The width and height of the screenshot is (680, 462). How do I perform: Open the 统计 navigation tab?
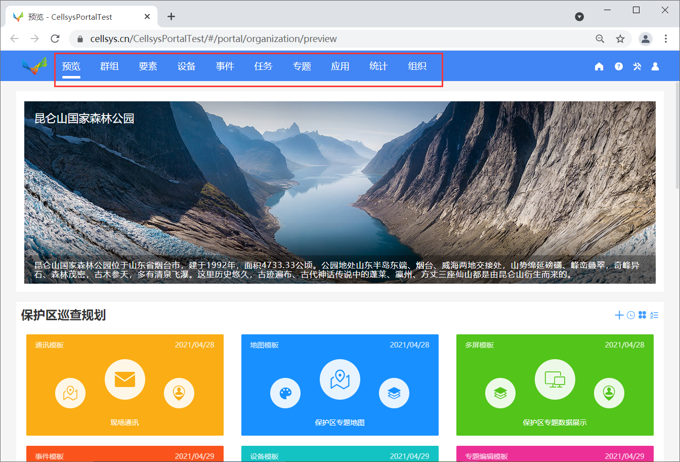[379, 66]
